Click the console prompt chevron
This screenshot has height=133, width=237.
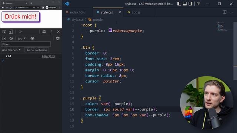(x=3, y=61)
